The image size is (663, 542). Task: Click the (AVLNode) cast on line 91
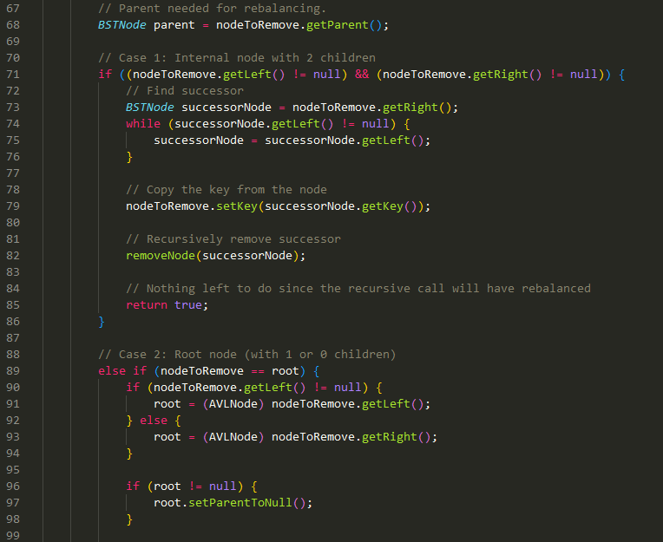coord(233,404)
